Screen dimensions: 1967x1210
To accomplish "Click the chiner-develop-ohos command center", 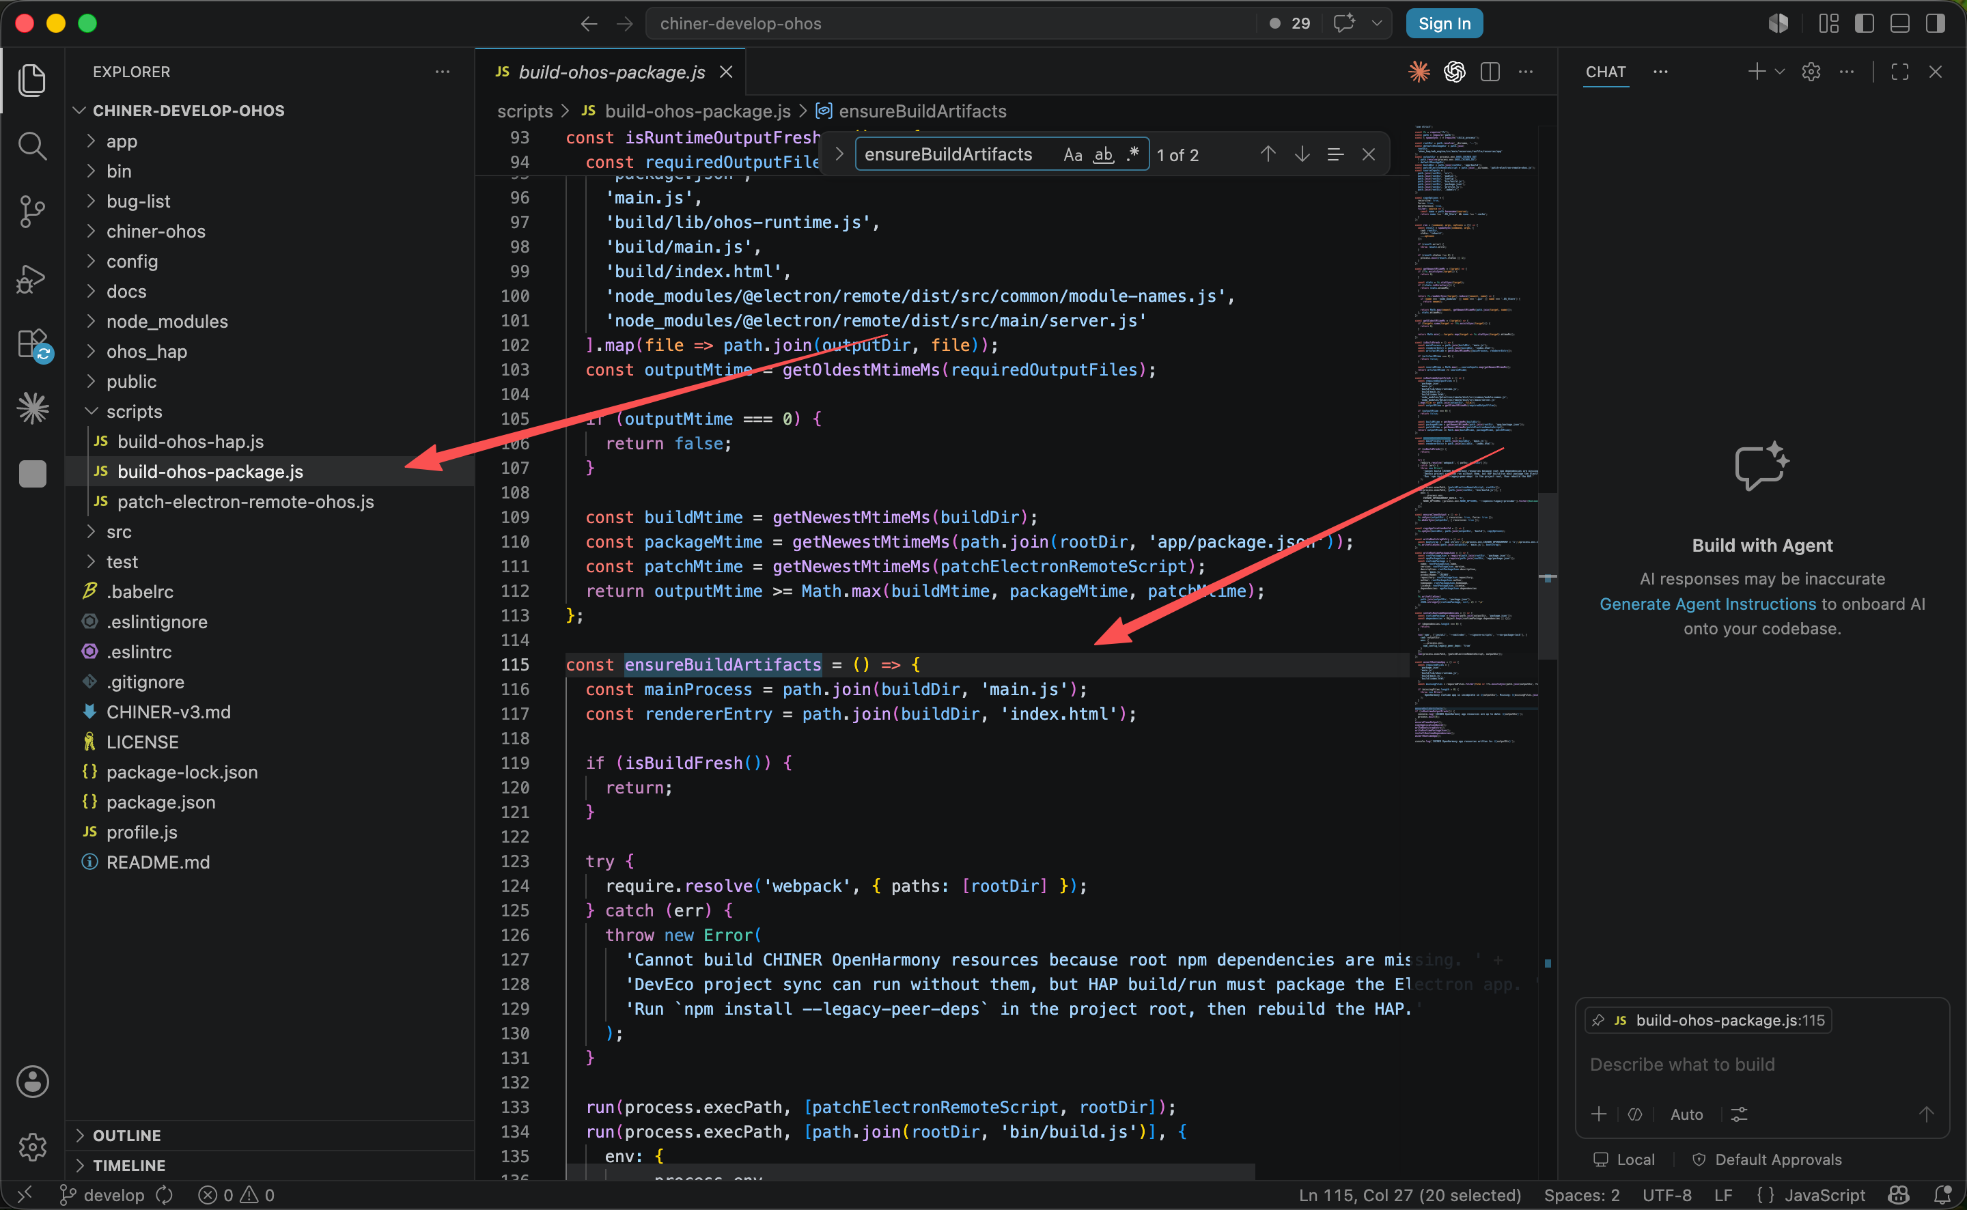I will 950,24.
